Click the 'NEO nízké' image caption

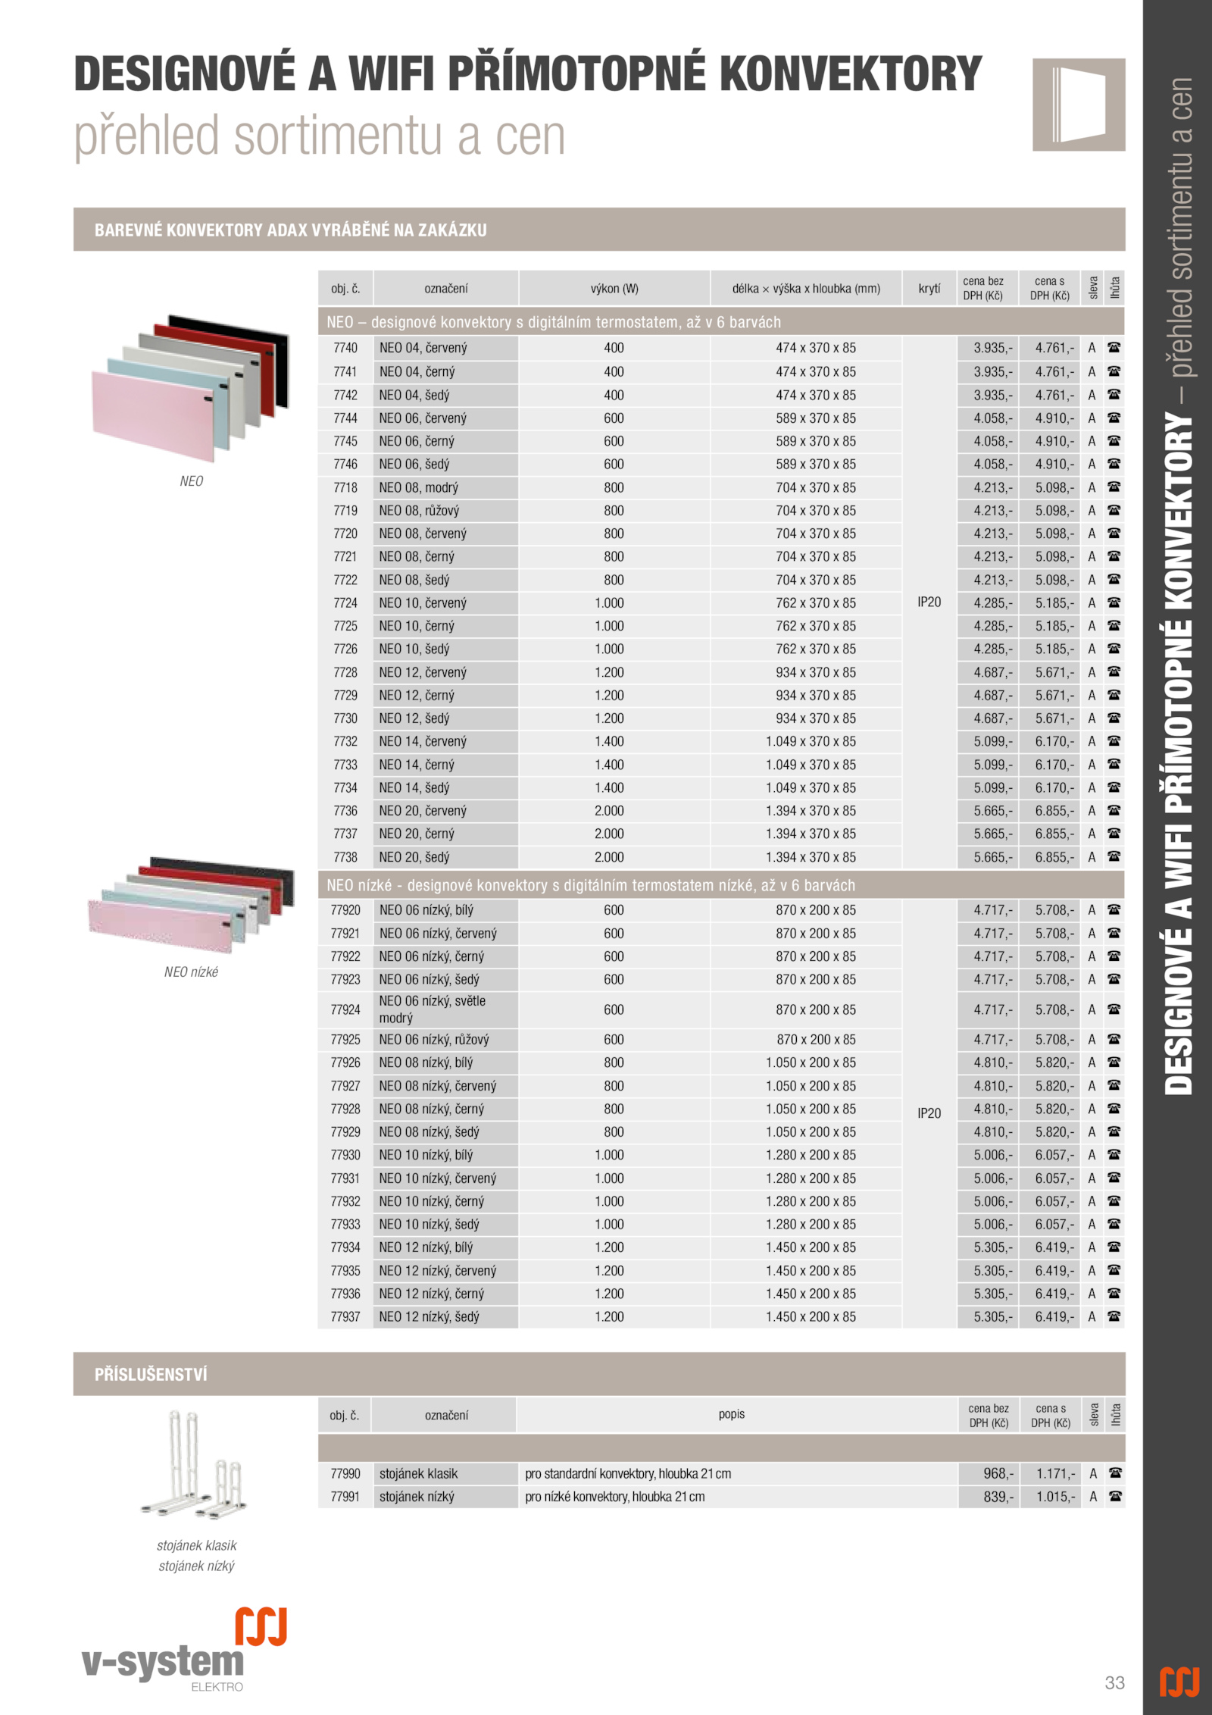(x=191, y=972)
